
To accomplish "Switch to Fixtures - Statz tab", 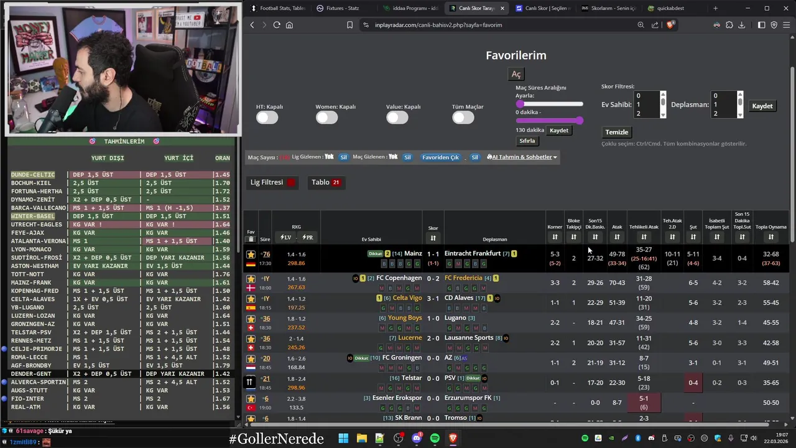I will coord(338,8).
